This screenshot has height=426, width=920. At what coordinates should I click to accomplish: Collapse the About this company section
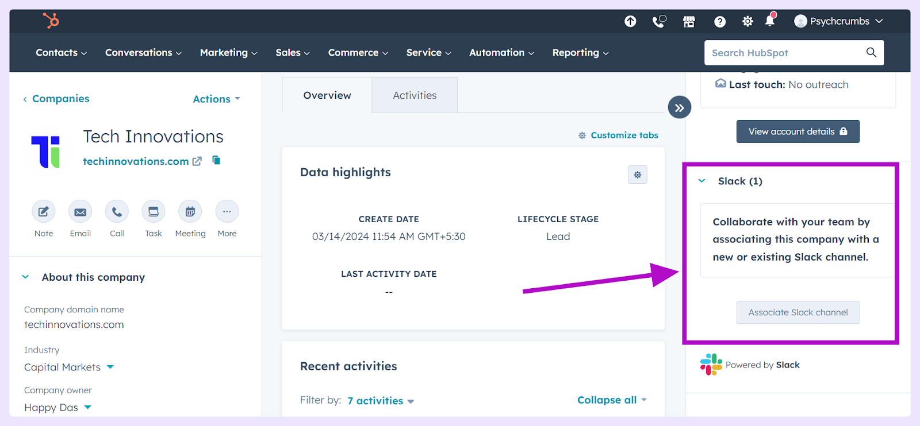[x=25, y=277]
